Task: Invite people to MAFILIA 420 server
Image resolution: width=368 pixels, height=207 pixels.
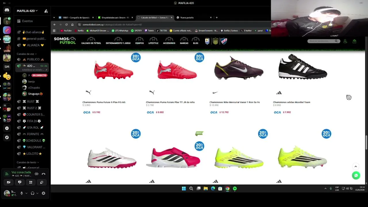Action: click(x=46, y=11)
